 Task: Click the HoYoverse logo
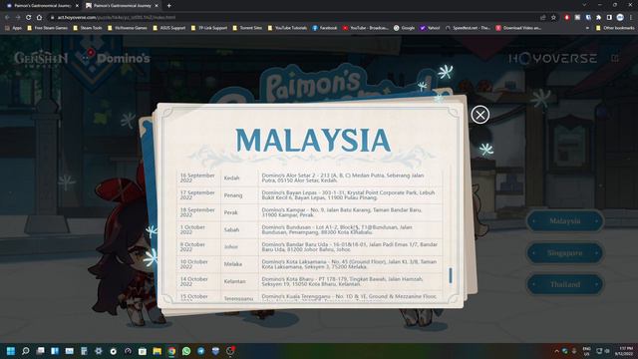click(552, 58)
